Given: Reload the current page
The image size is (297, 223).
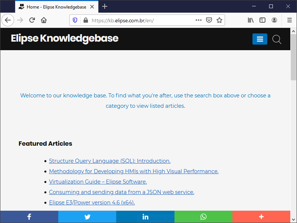Looking at the screenshot, I should (x=32, y=20).
